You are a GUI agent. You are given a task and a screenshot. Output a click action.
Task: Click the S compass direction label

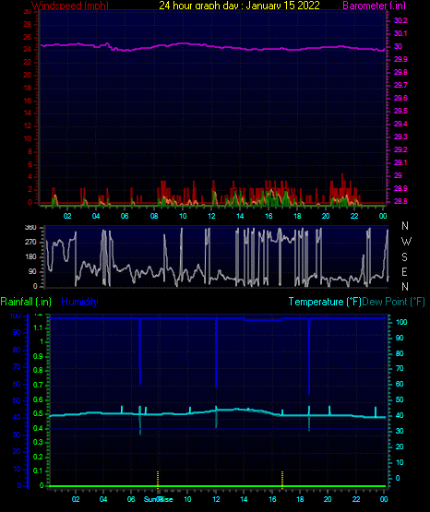[x=404, y=257]
